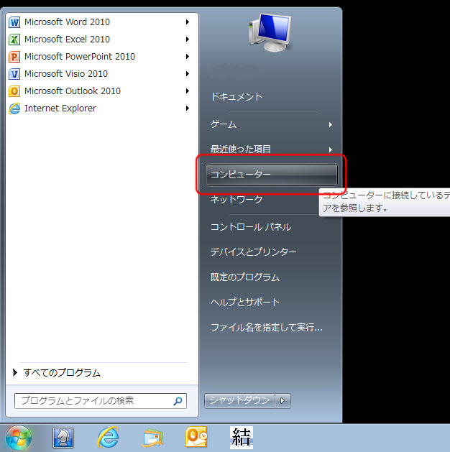Expand the PowerPoint 2010 jump list arrow
450x452 pixels.
(188, 57)
